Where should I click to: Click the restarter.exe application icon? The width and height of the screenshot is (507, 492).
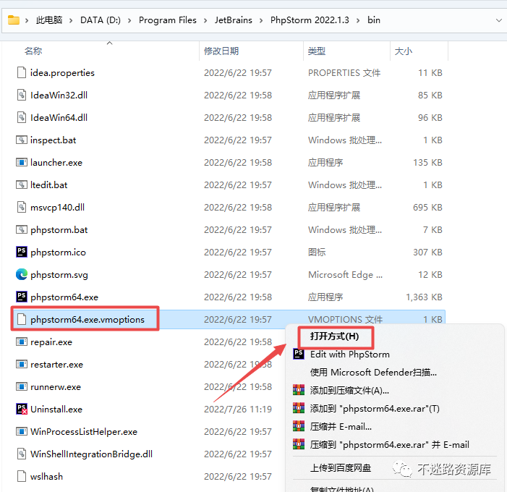(22, 364)
